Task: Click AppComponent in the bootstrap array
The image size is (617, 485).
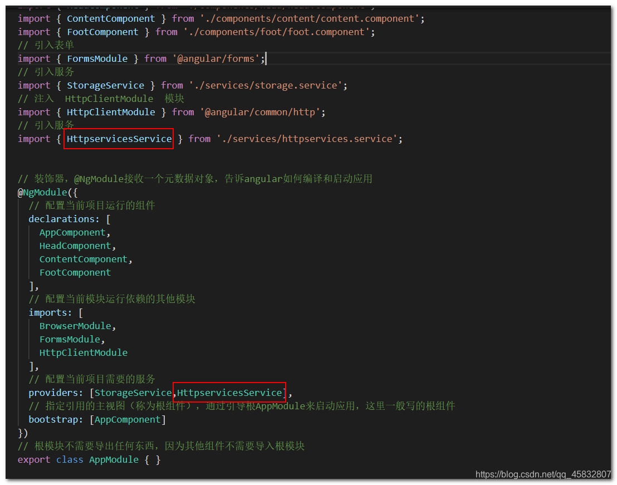Action: click(x=128, y=420)
